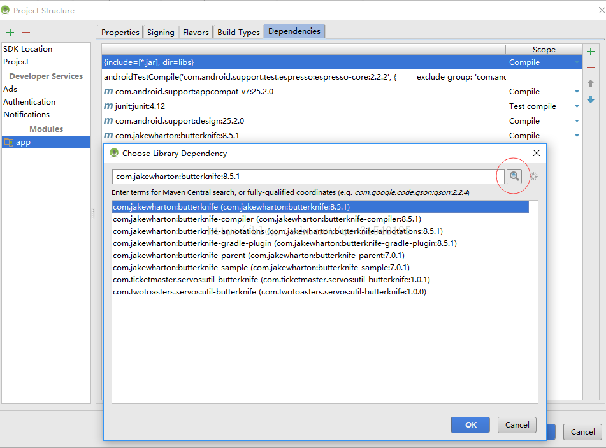The image size is (606, 448).
Task: Remove module with red minus in left panel
Action: click(26, 33)
